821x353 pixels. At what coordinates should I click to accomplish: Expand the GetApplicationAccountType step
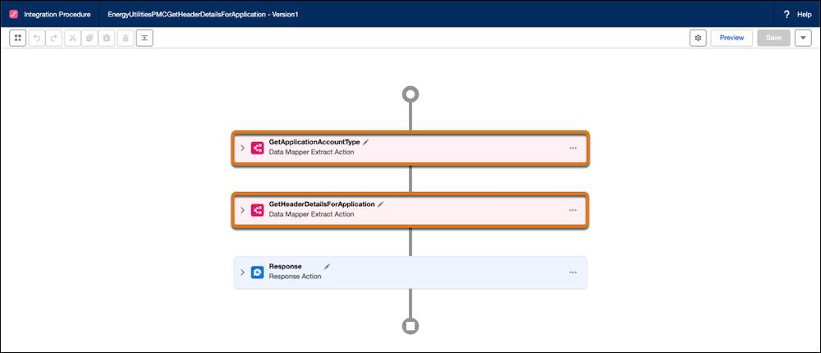pos(242,148)
